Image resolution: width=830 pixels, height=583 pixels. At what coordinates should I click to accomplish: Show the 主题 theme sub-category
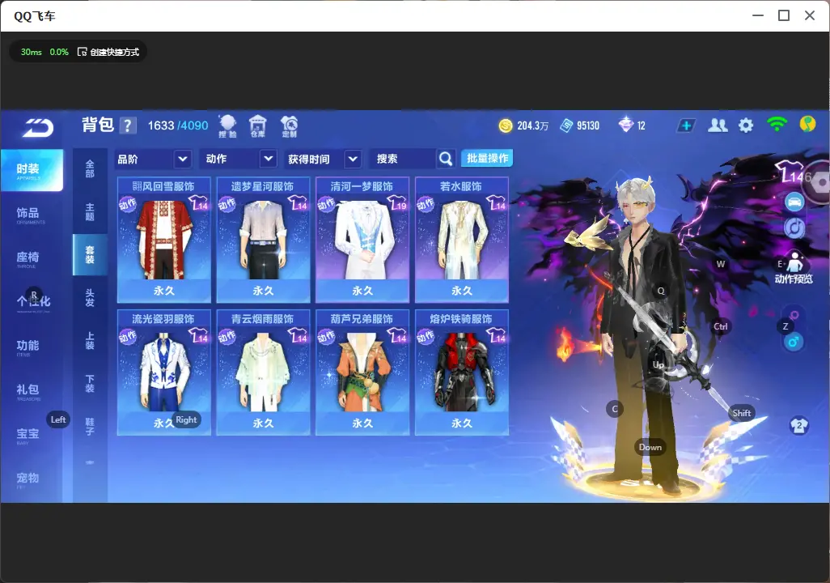(x=90, y=212)
